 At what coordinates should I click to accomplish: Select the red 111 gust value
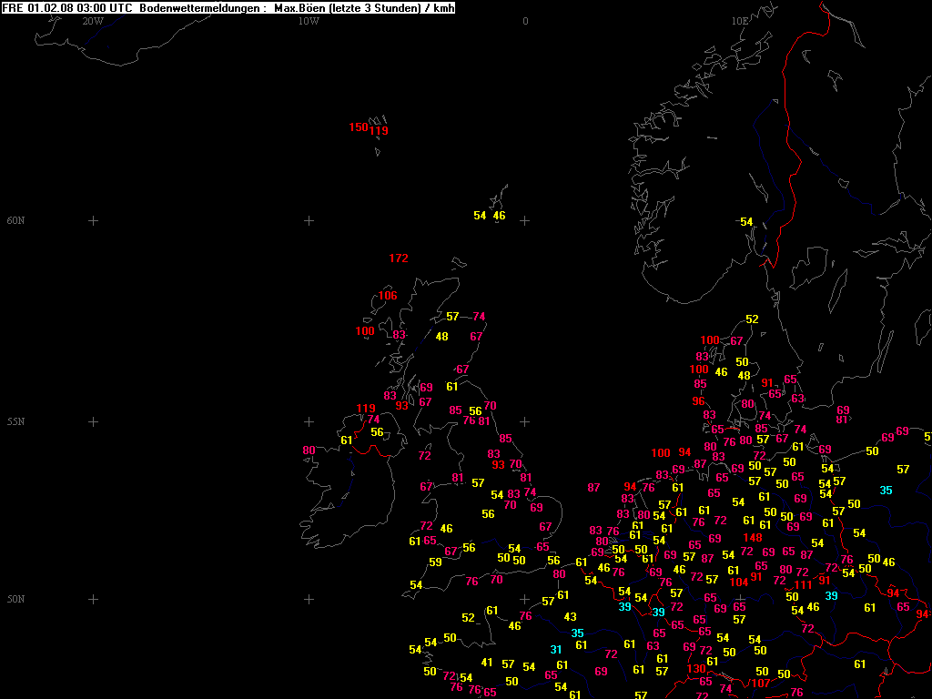tap(803, 585)
